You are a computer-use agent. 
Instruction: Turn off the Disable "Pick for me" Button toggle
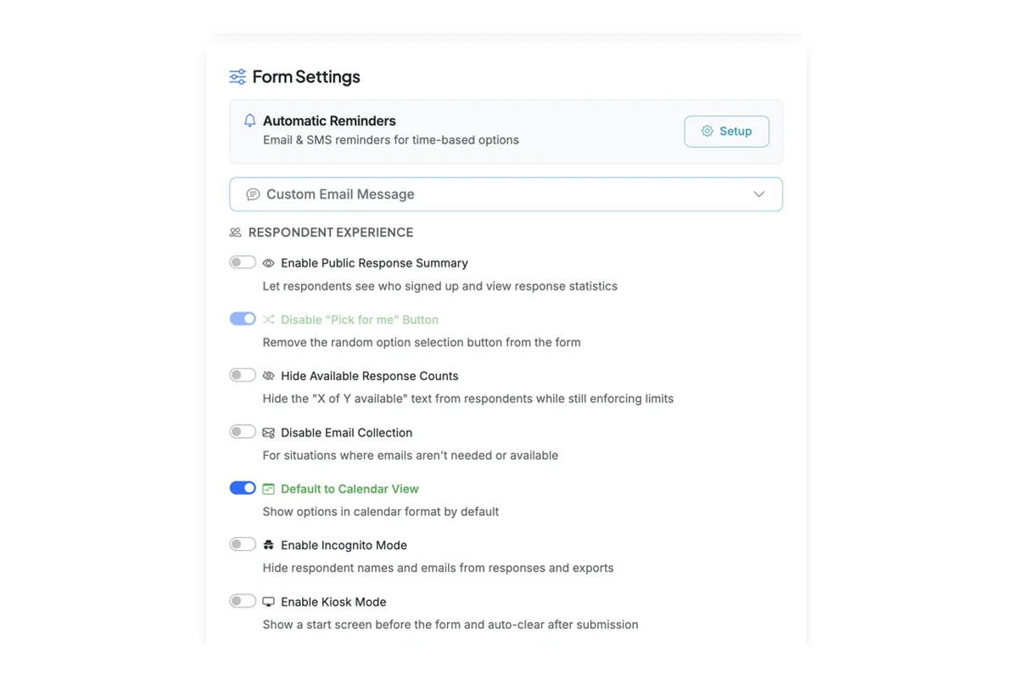click(x=243, y=318)
